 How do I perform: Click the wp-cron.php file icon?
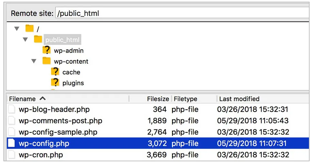pyautogui.click(x=12, y=154)
